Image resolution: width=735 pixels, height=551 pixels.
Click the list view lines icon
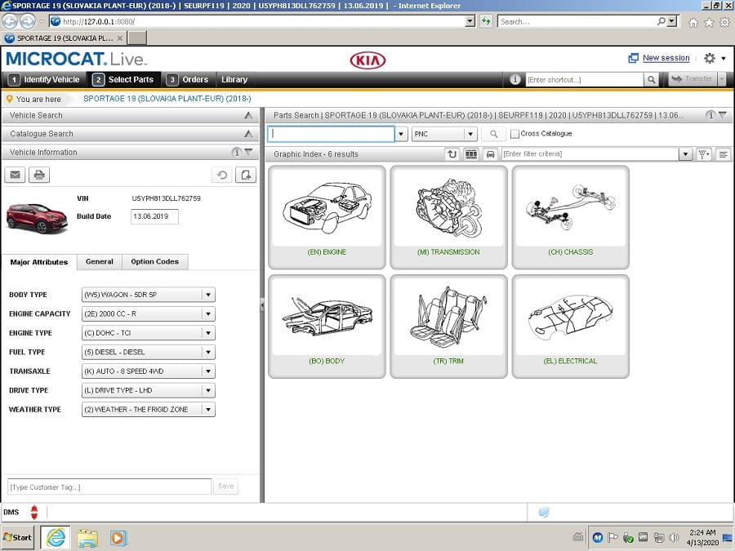click(724, 153)
